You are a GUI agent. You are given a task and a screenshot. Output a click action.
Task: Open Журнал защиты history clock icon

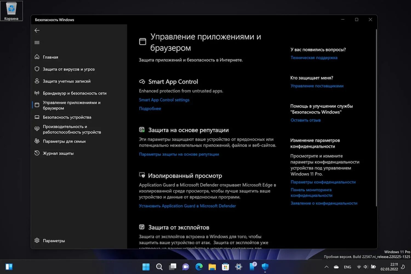[x=37, y=153]
